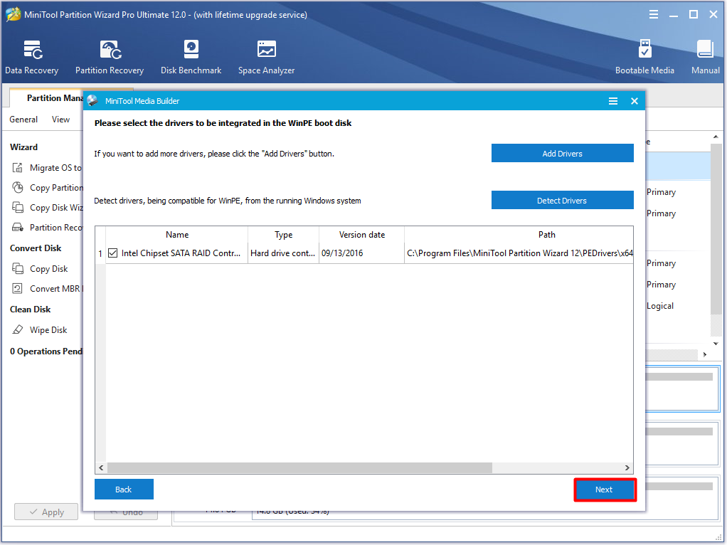This screenshot has width=727, height=545.
Task: Click the MiniTool Partition Wizard app logo
Action: tap(13, 14)
